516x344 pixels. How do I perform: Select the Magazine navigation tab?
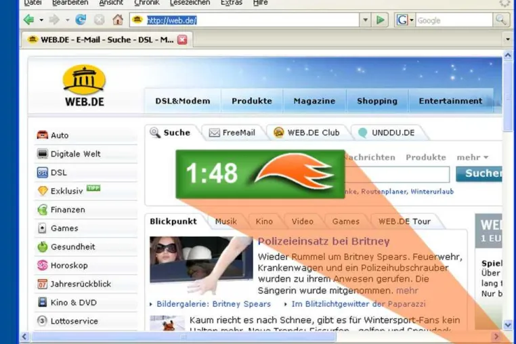pyautogui.click(x=314, y=101)
